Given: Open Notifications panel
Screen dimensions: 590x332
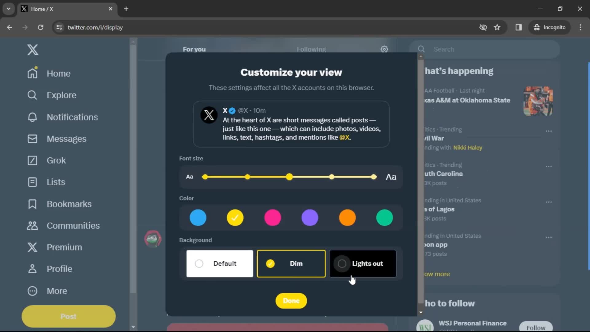Looking at the screenshot, I should 72,117.
